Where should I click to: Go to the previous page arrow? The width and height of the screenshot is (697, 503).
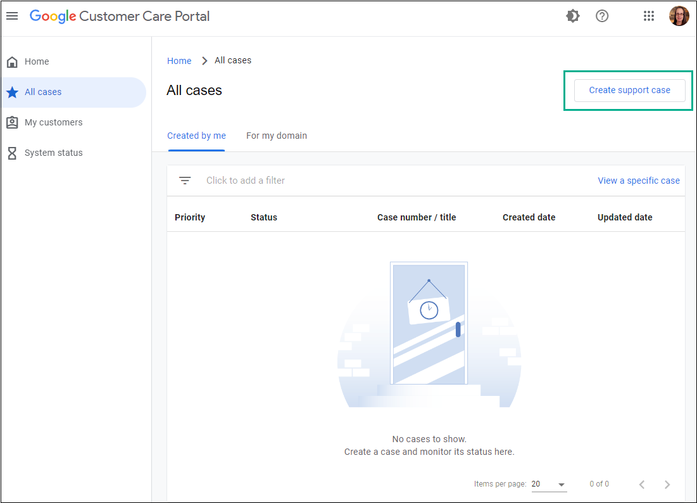[x=642, y=485]
